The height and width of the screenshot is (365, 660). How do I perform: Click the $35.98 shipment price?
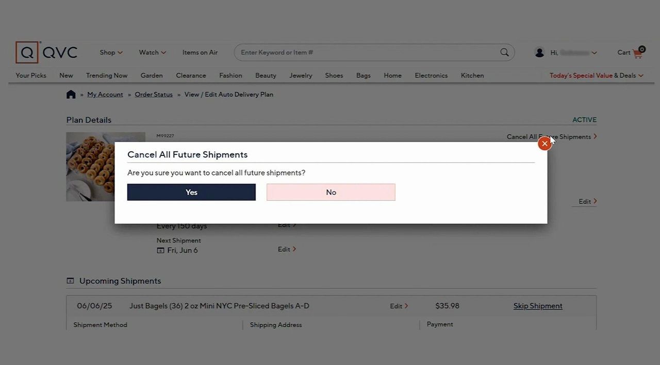tap(447, 306)
